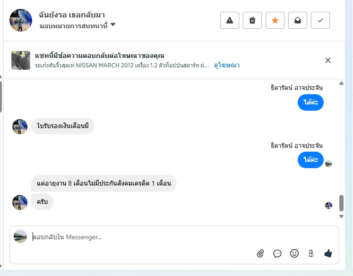Mark conversation done with checkmark button

click(x=320, y=20)
